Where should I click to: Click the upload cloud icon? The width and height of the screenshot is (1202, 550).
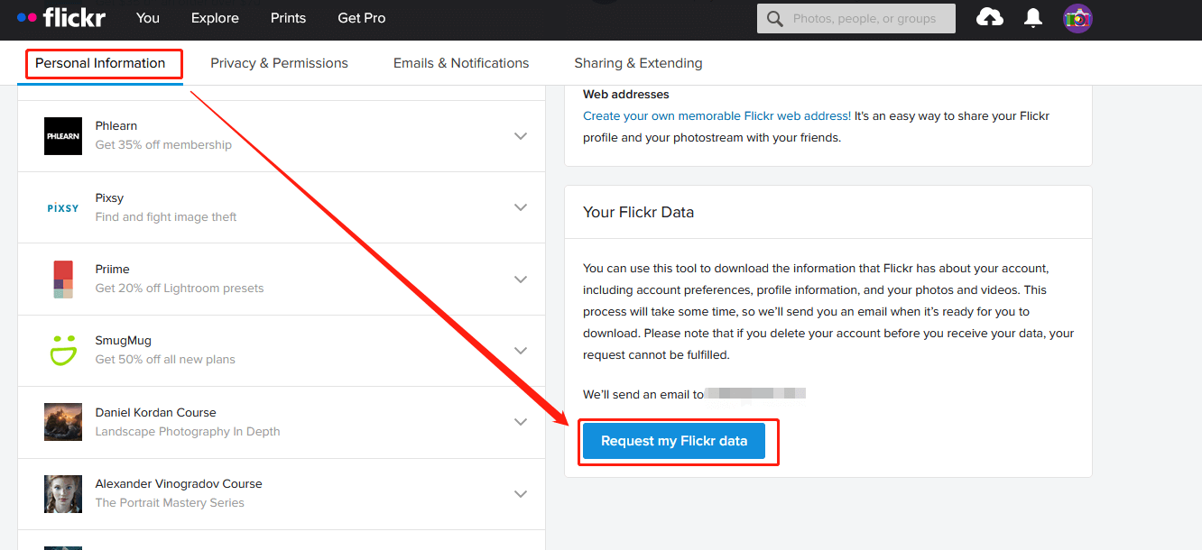coord(990,18)
